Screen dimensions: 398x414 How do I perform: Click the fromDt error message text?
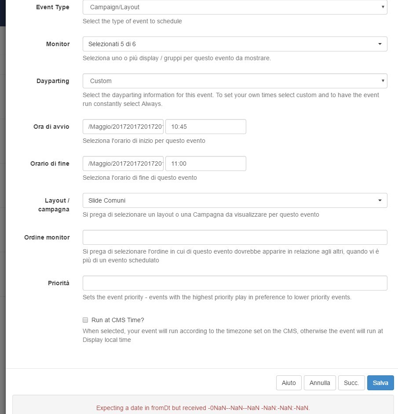click(203, 408)
